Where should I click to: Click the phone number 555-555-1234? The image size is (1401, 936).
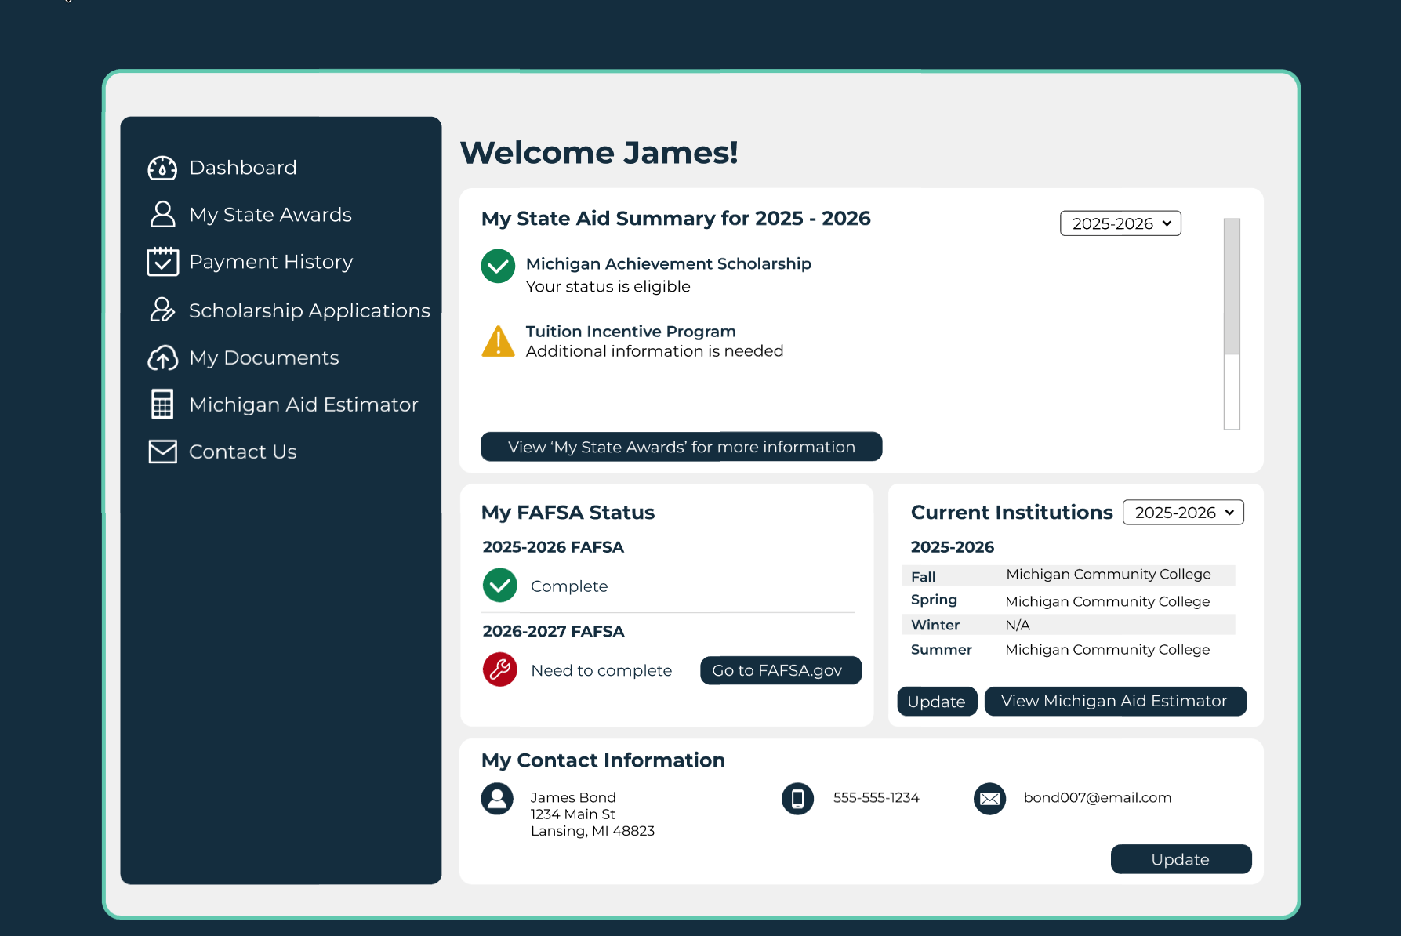click(x=877, y=797)
